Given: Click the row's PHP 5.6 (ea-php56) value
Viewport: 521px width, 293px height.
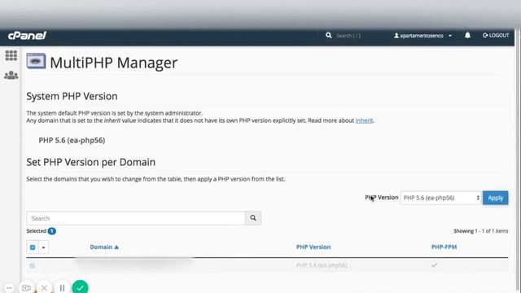Looking at the screenshot, I should point(322,265).
